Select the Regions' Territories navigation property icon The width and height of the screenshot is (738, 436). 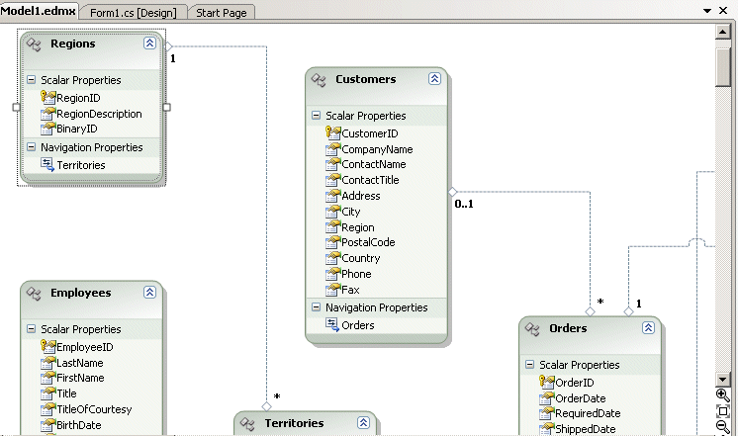47,165
